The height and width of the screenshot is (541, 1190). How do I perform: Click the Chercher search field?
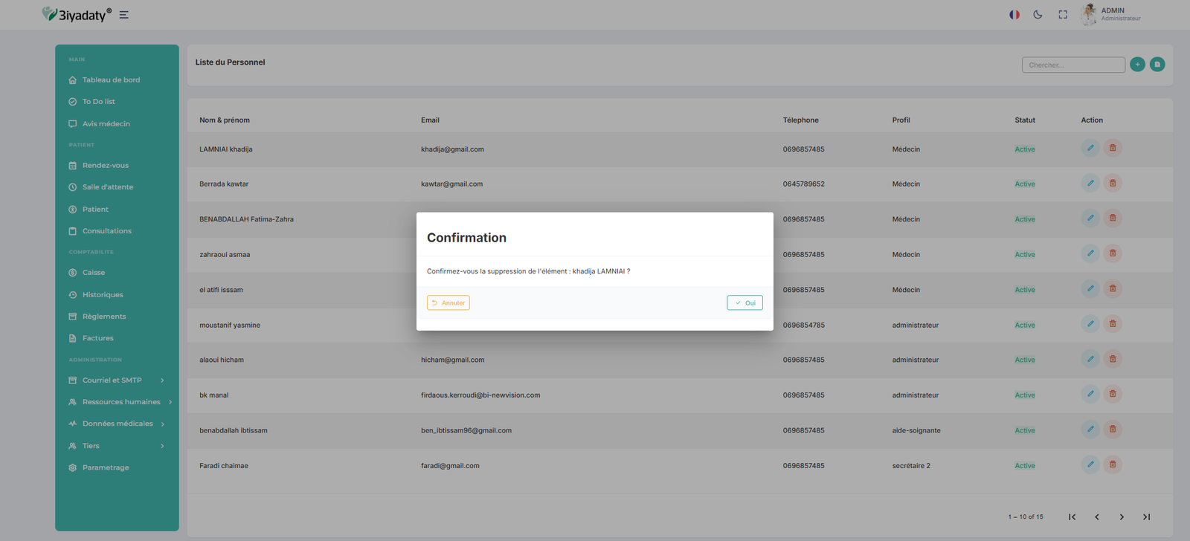1072,65
